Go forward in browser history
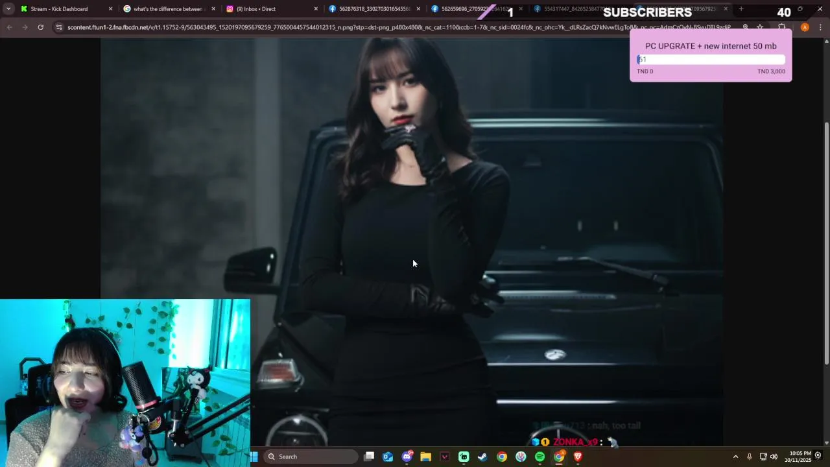830x467 pixels. coord(25,27)
